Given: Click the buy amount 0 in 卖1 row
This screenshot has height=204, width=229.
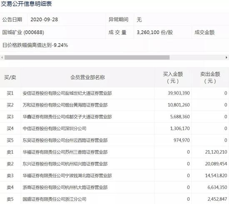Looking at the screenshot, I should tap(188, 152).
